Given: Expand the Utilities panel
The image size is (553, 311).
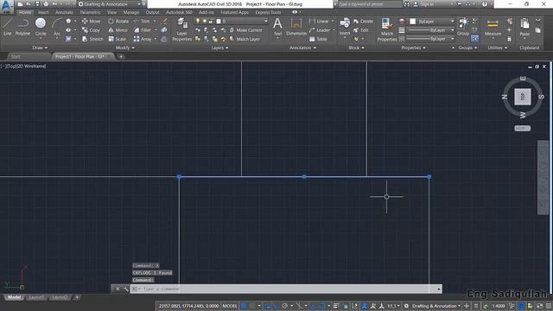Looking at the screenshot, I should tap(498, 48).
